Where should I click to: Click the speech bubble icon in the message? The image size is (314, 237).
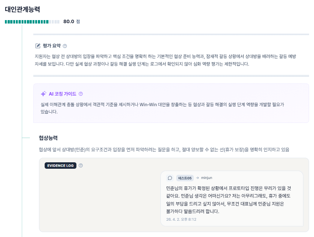point(170,178)
